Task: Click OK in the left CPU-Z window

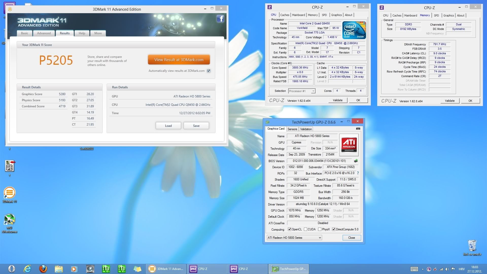Action: [358, 100]
